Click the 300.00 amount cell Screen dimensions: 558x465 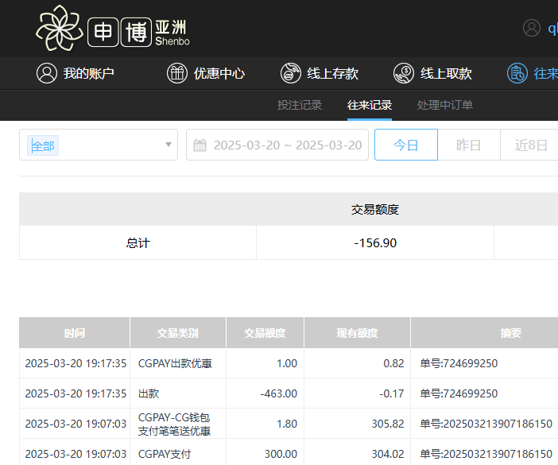(x=265, y=454)
